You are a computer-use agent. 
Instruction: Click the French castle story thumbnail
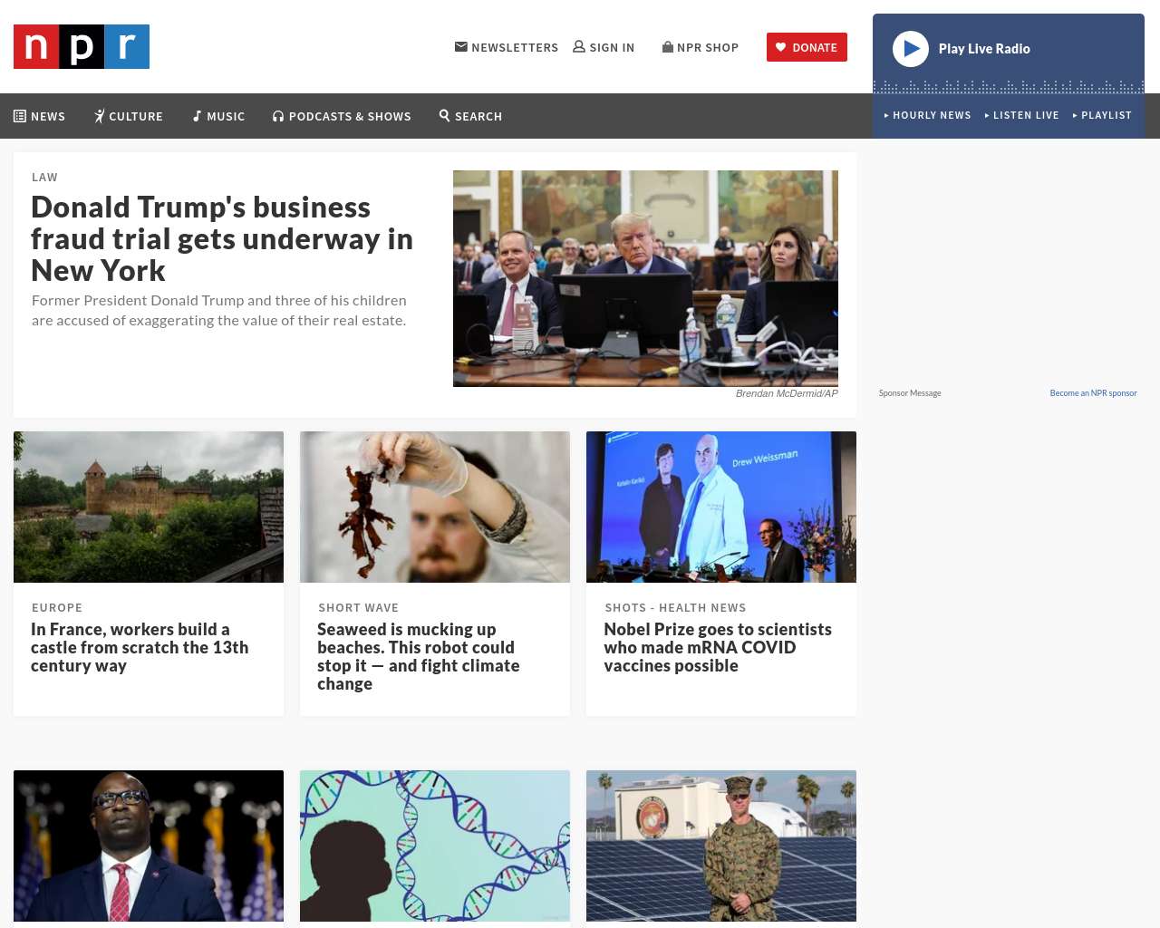tap(149, 507)
